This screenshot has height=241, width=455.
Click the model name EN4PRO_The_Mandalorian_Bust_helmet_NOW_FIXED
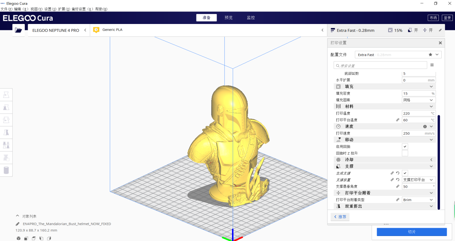coord(67,224)
